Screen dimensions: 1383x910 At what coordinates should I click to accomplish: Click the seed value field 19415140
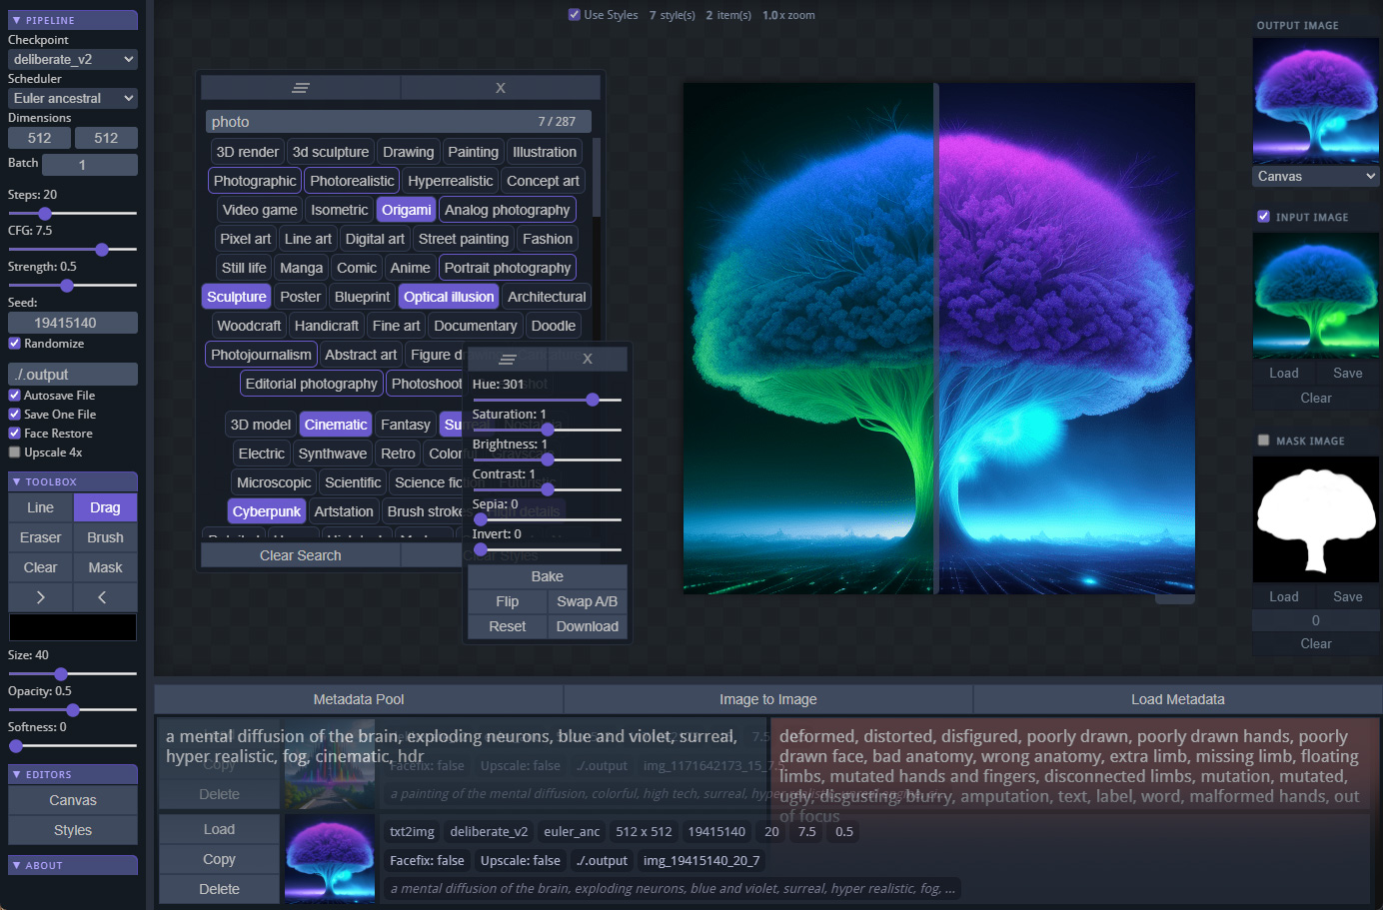pos(73,323)
